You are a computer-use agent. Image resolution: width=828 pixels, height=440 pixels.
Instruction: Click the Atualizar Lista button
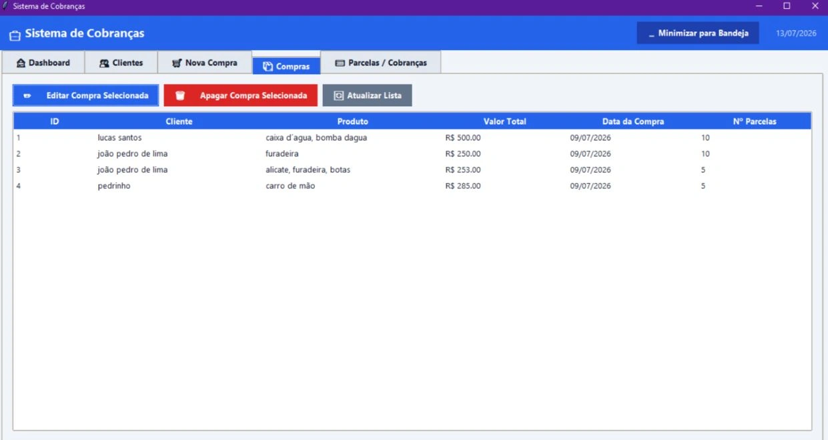click(367, 95)
